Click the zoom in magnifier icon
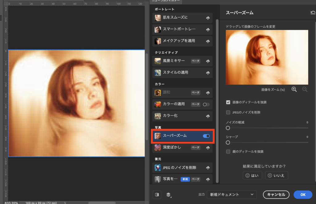The height and width of the screenshot is (204, 316). pyautogui.click(x=294, y=89)
